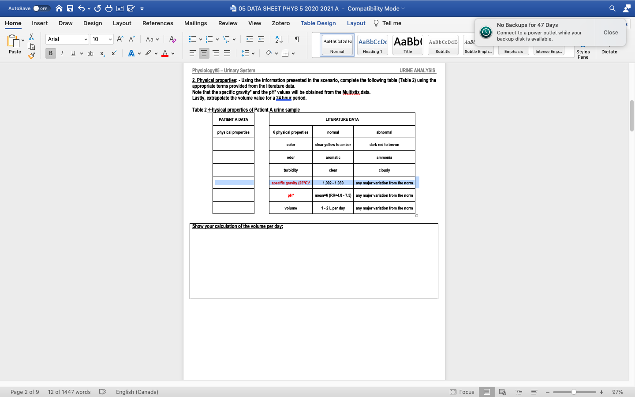Toggle bold formatting
Screen dimensions: 635x397
[x=51, y=53]
